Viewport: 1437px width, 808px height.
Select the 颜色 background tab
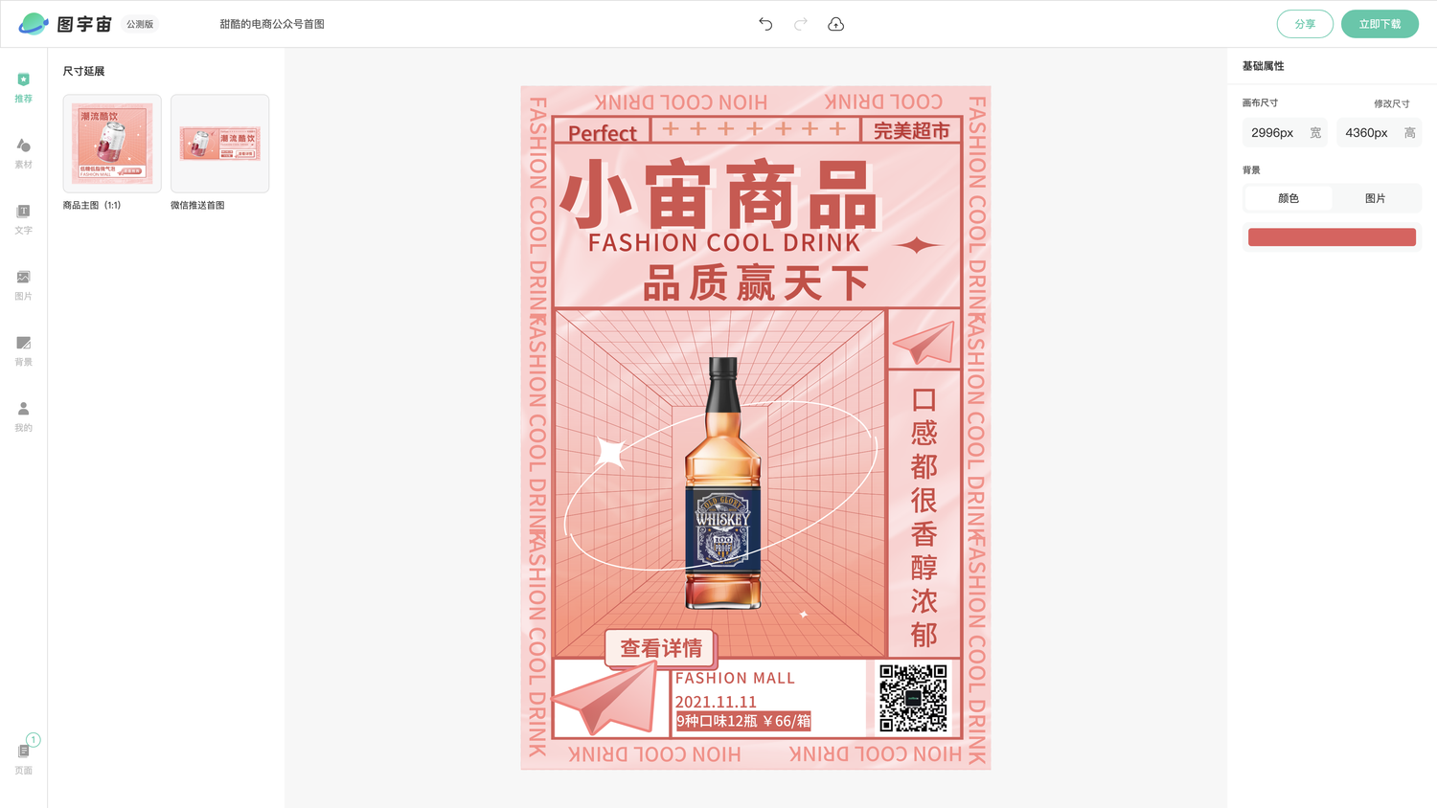(x=1289, y=198)
